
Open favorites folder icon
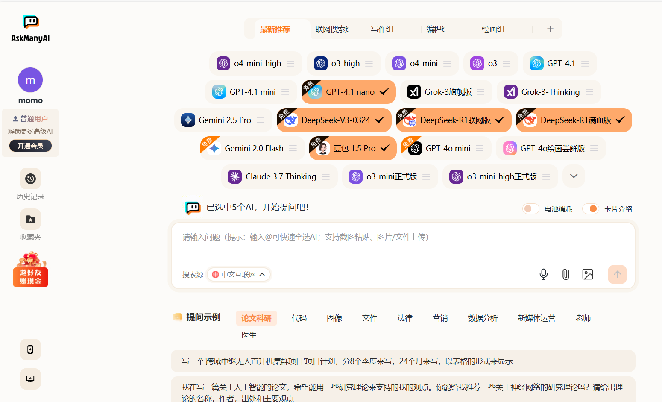pos(30,219)
